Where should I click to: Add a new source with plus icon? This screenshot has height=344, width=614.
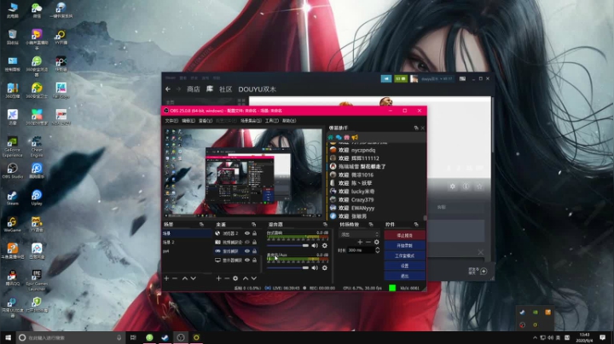(218, 278)
